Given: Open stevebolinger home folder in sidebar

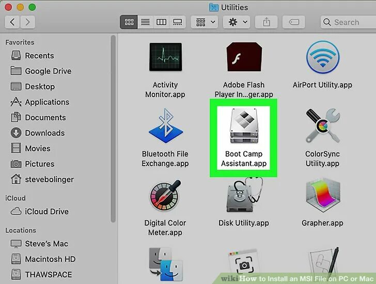Looking at the screenshot, I should [x=42, y=179].
